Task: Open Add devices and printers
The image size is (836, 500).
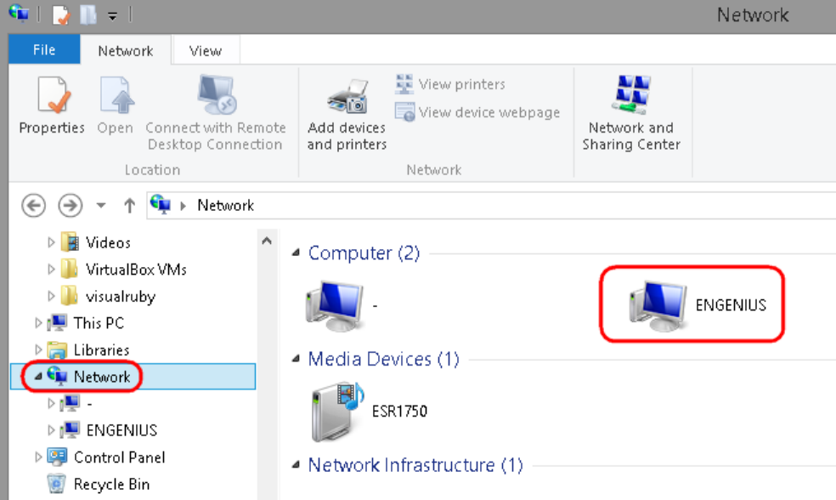Action: pos(347,95)
